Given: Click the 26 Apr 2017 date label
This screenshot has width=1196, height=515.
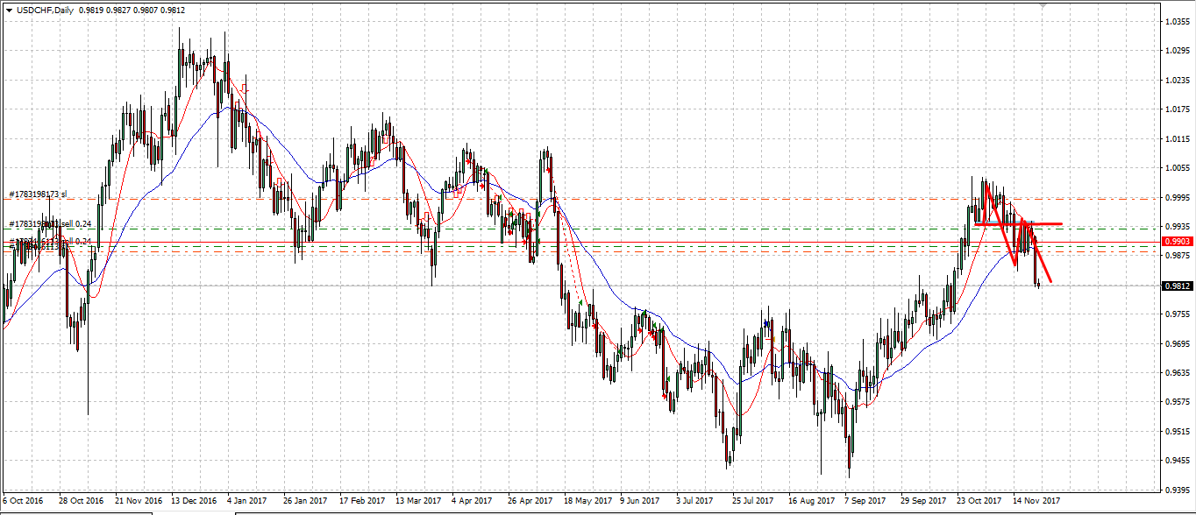Looking at the screenshot, I should [530, 501].
